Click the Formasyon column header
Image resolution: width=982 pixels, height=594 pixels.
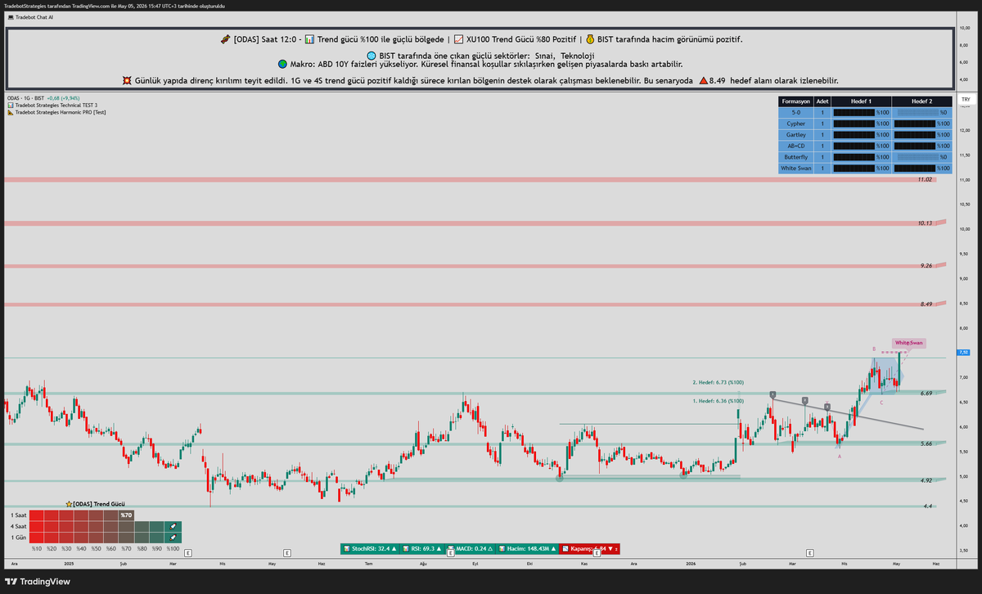click(796, 101)
